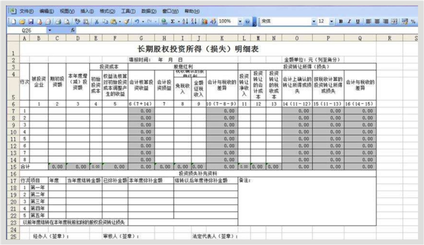Click the AutoSum sigma icon

[173, 21]
